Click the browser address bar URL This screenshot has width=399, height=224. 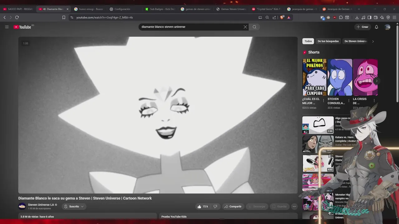[x=104, y=17]
